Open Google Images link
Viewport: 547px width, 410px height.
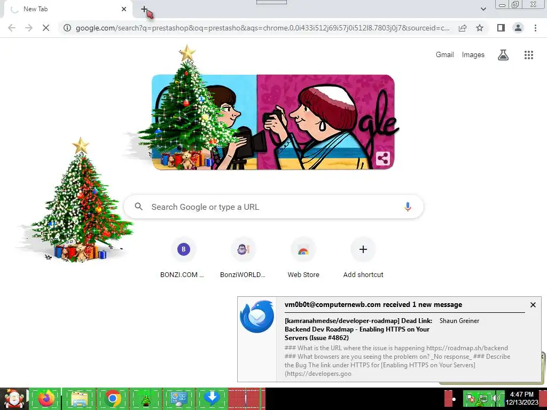point(473,55)
